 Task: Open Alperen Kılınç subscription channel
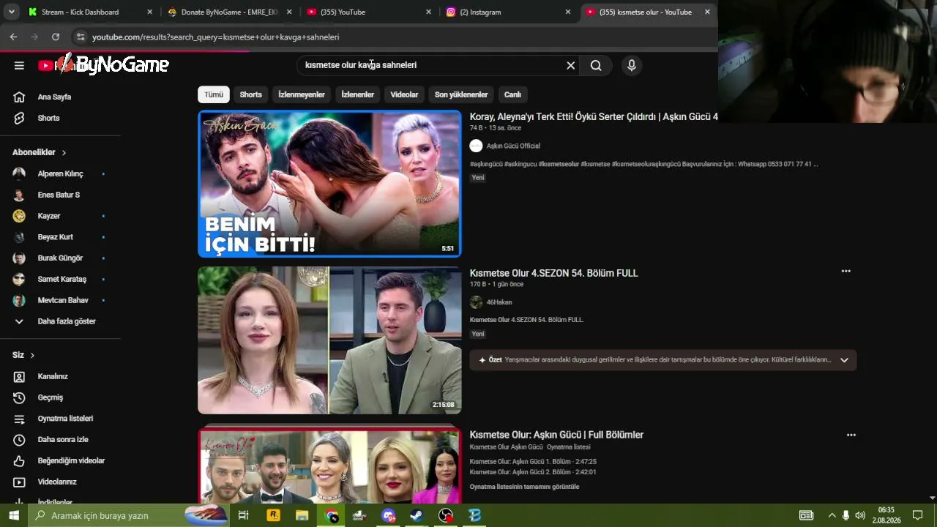pyautogui.click(x=60, y=173)
